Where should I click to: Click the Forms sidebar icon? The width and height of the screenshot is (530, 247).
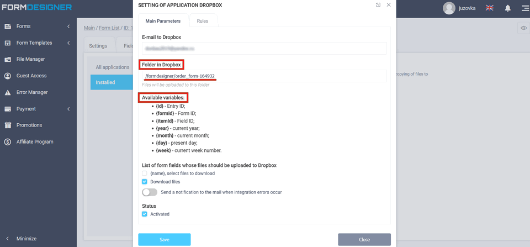click(8, 27)
